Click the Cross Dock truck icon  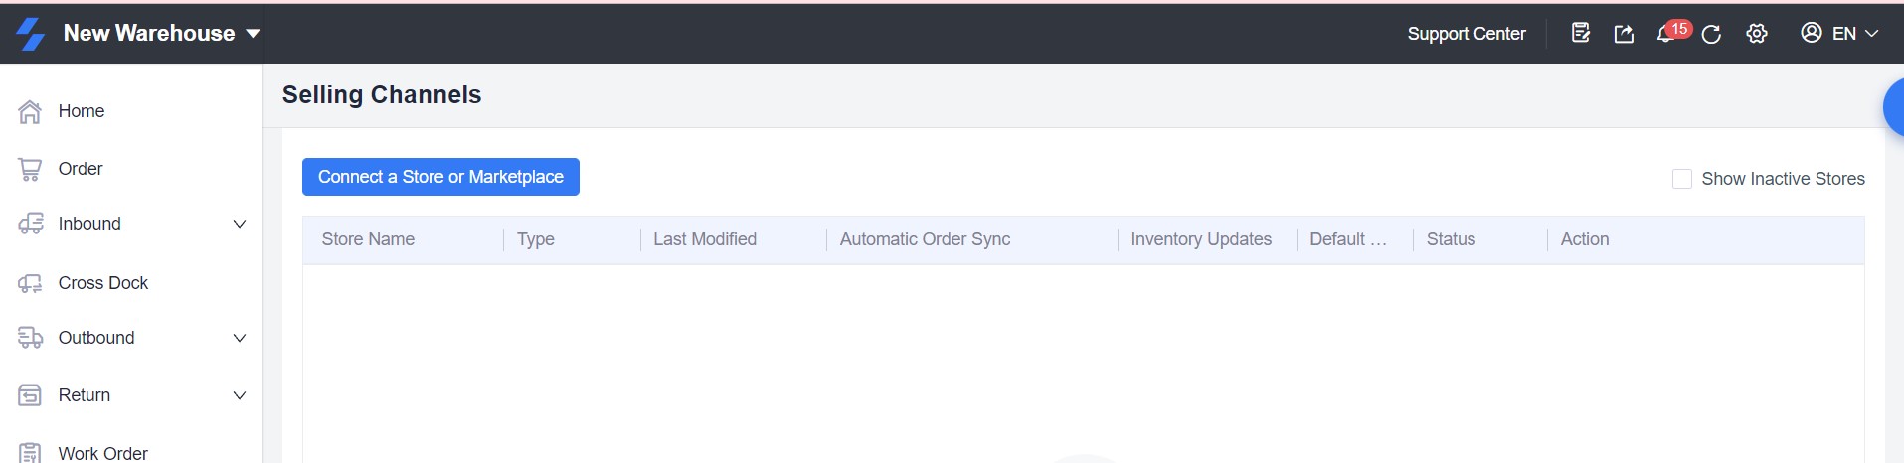point(30,283)
